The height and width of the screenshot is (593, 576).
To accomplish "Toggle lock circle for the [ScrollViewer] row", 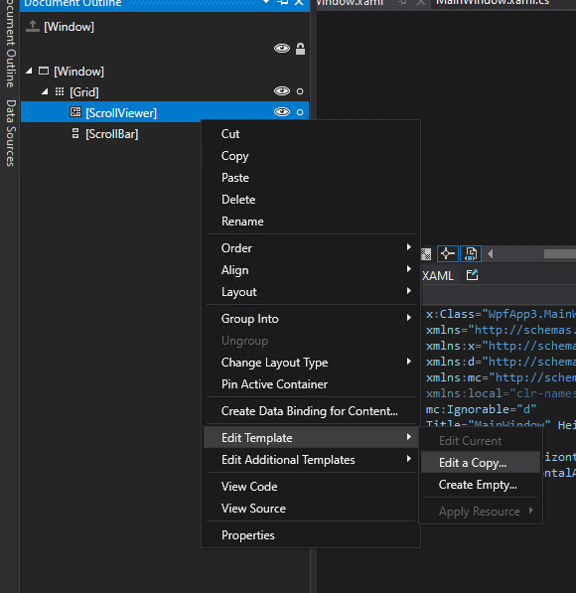I will 300,112.
